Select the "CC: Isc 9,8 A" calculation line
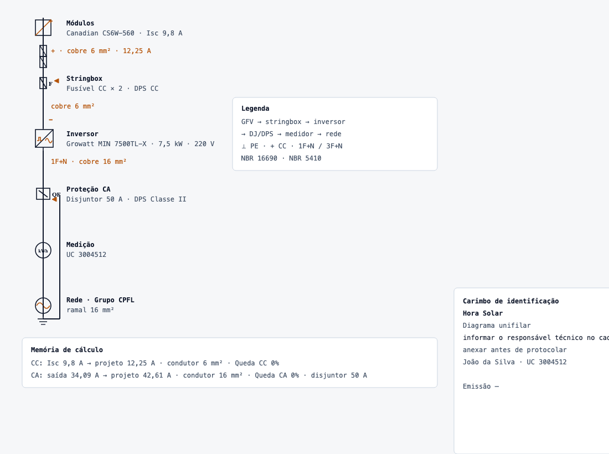This screenshot has height=454, width=609. click(x=155, y=363)
